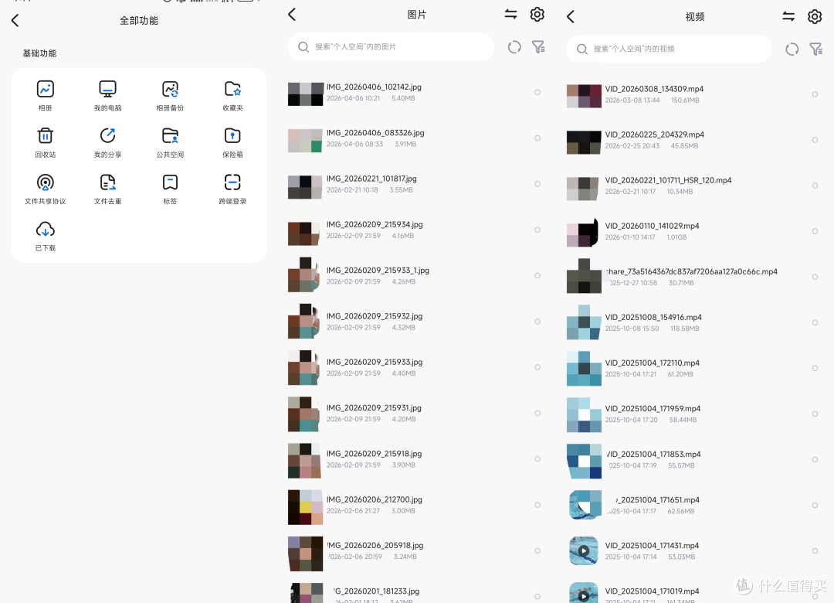Open settings gear in 视频 header
Image resolution: width=834 pixels, height=603 pixels.
pos(815,16)
